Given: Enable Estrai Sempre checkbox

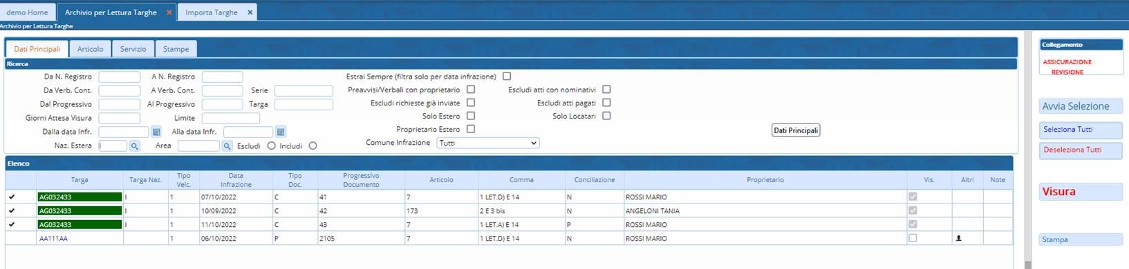Looking at the screenshot, I should (x=507, y=77).
